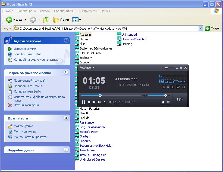Screen dimensions: 223x172
Task: Select file name Supermassive Black Hole
Action: tap(95, 146)
